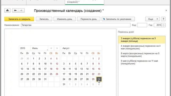
Task: Select July 9 in the calendar
Action: pyautogui.click(x=39, y=64)
